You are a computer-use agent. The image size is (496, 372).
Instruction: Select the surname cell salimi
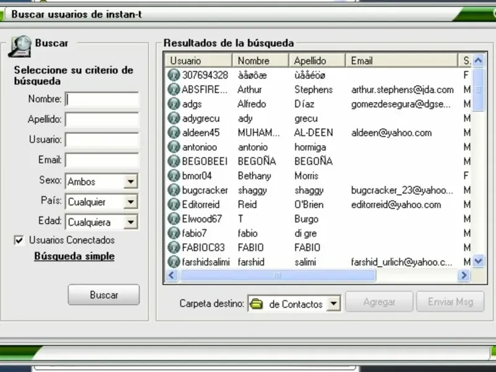pyautogui.click(x=305, y=262)
